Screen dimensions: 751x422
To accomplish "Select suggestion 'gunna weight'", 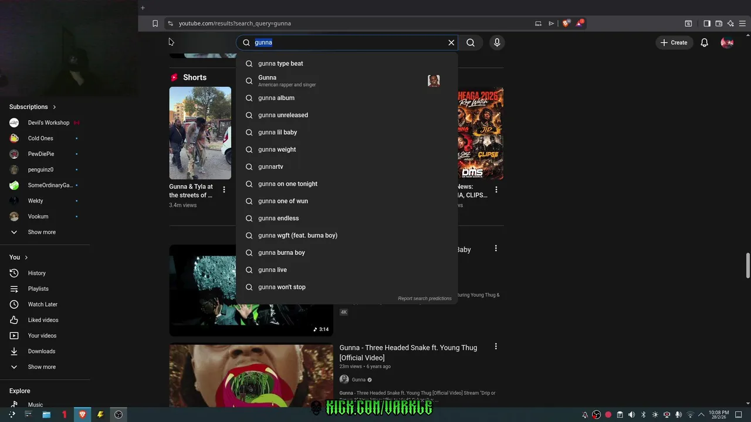I will click(347, 149).
